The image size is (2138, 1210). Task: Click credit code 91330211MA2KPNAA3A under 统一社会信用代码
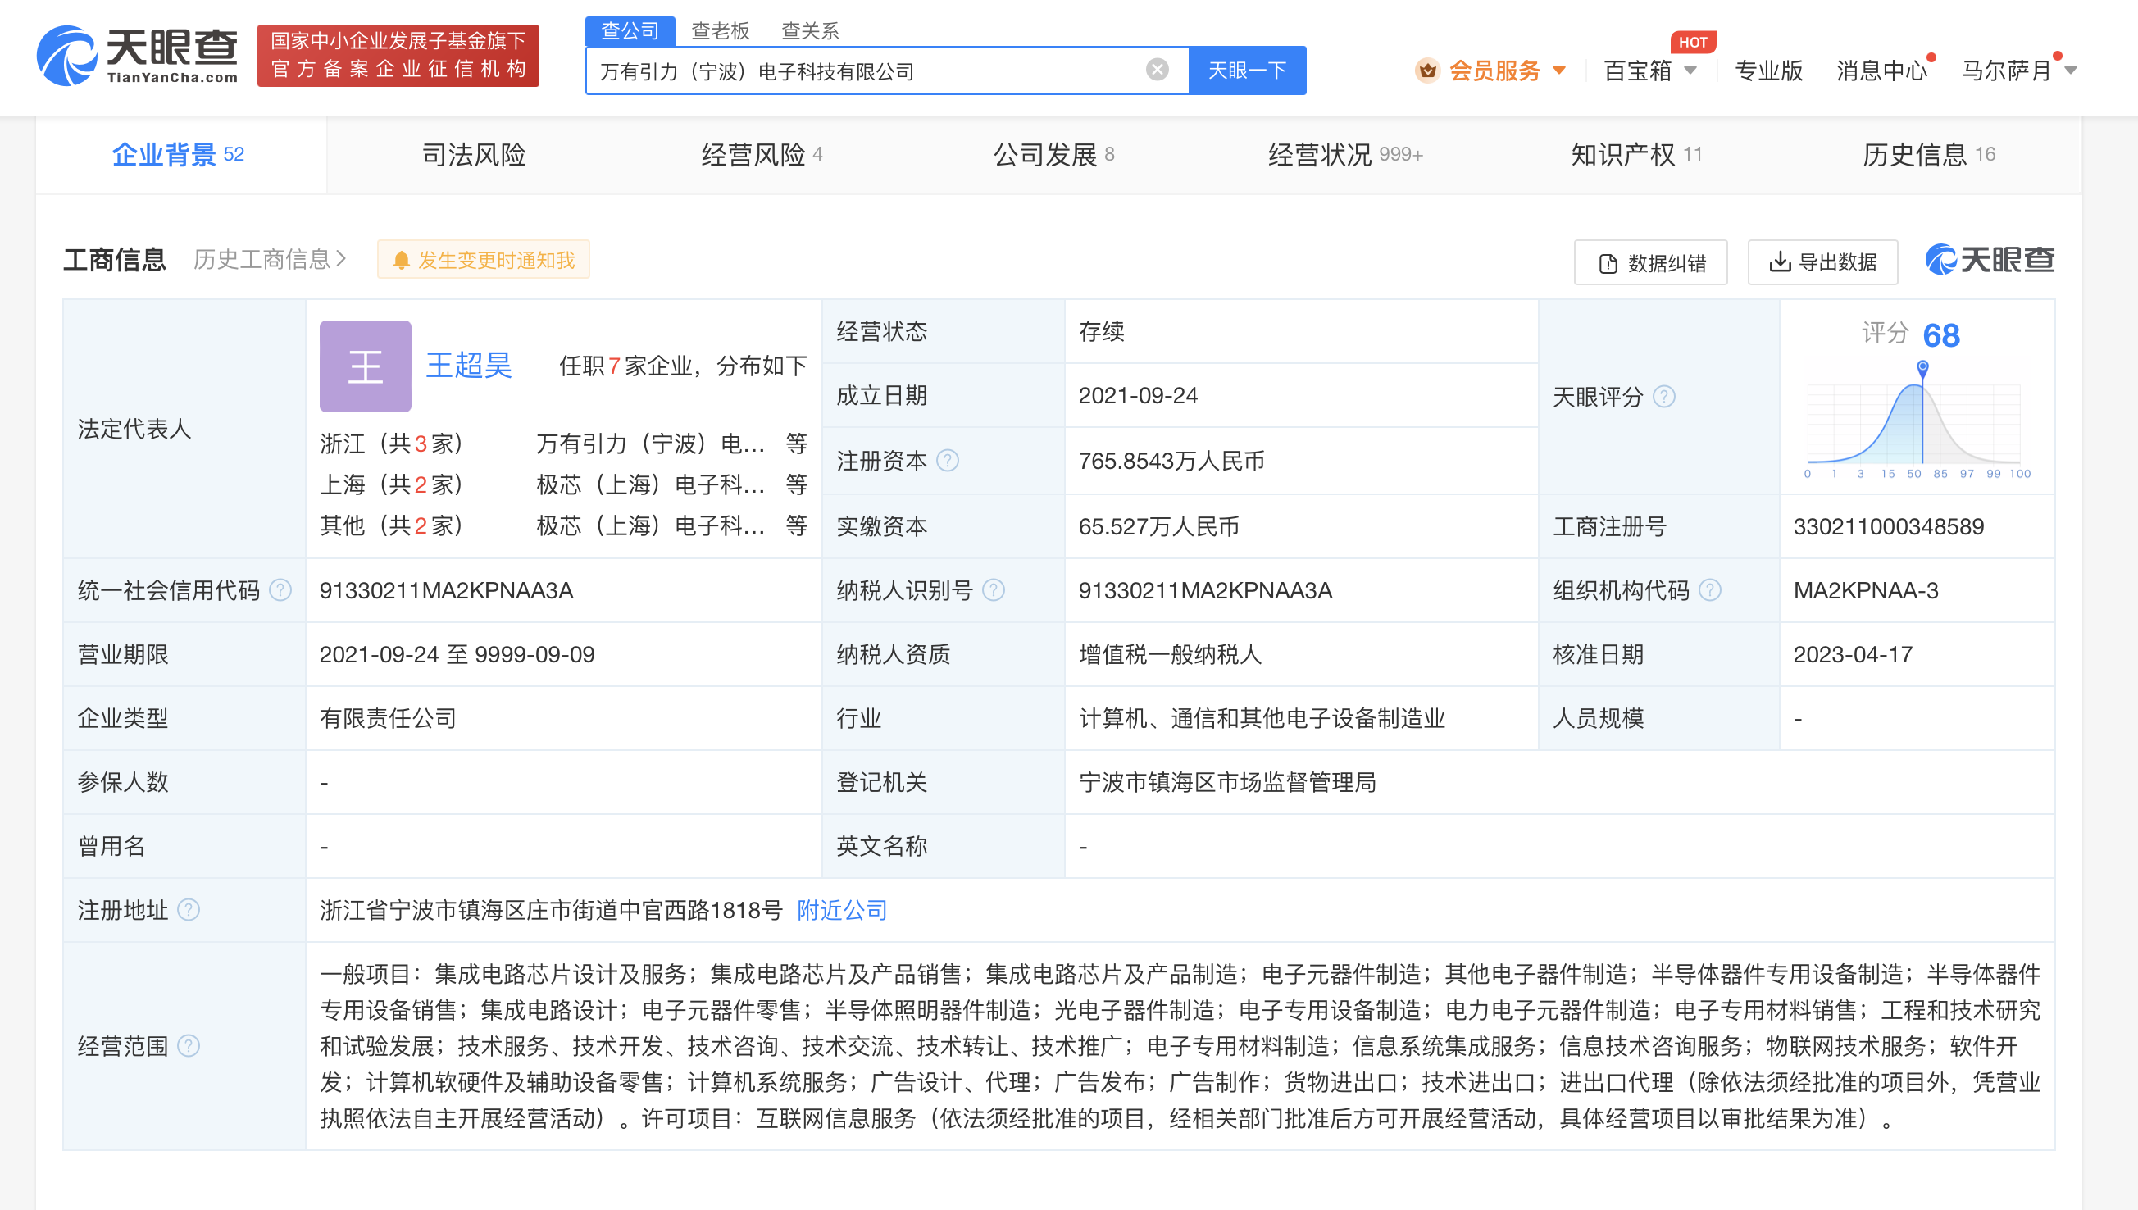pyautogui.click(x=446, y=590)
